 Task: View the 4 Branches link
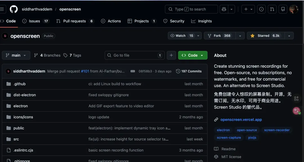47,55
